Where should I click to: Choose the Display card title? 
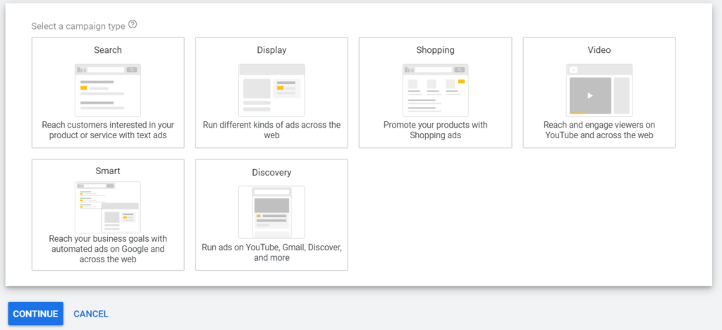(x=271, y=49)
